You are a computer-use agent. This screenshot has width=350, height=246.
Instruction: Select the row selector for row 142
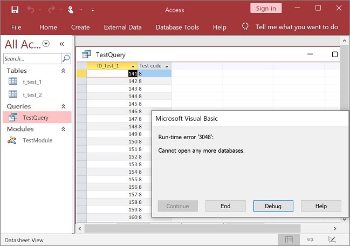[81, 81]
